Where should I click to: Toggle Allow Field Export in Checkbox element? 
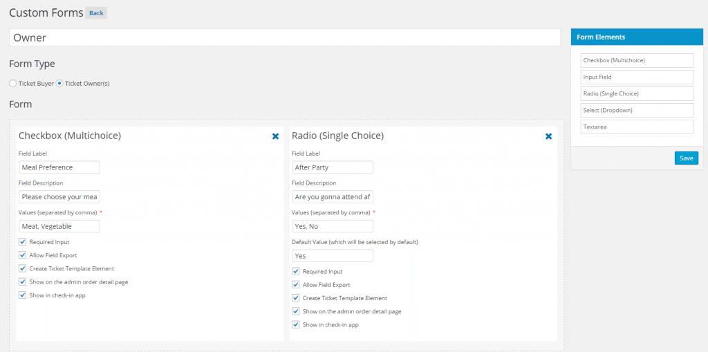pos(23,255)
